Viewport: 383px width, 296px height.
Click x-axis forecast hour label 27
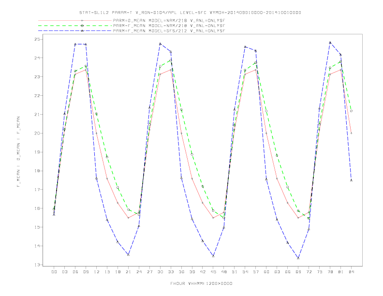coord(149,272)
